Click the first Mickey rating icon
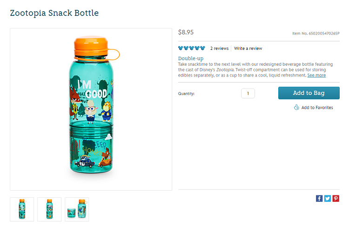 (181, 48)
